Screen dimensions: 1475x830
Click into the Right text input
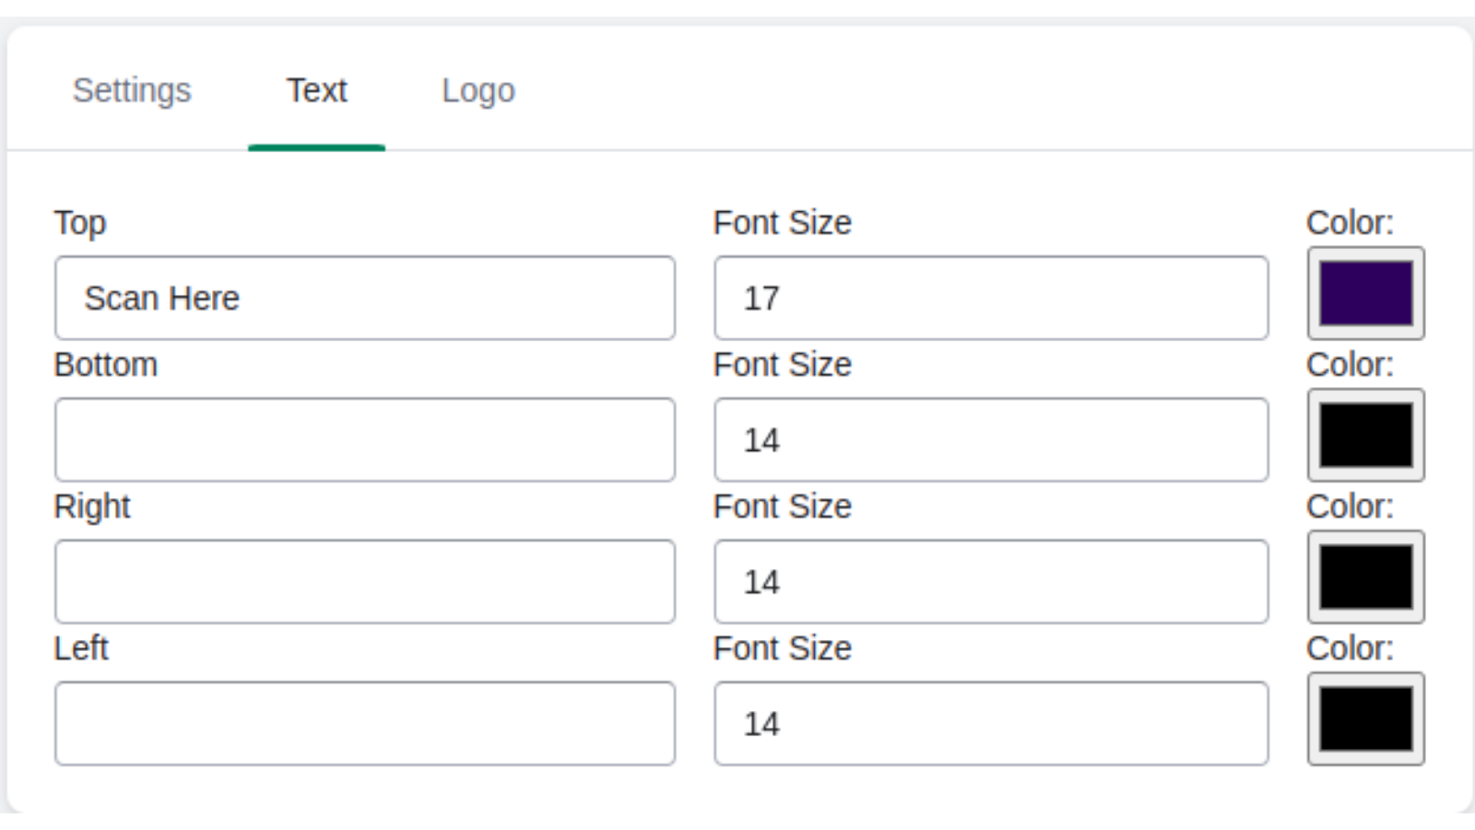tap(365, 582)
